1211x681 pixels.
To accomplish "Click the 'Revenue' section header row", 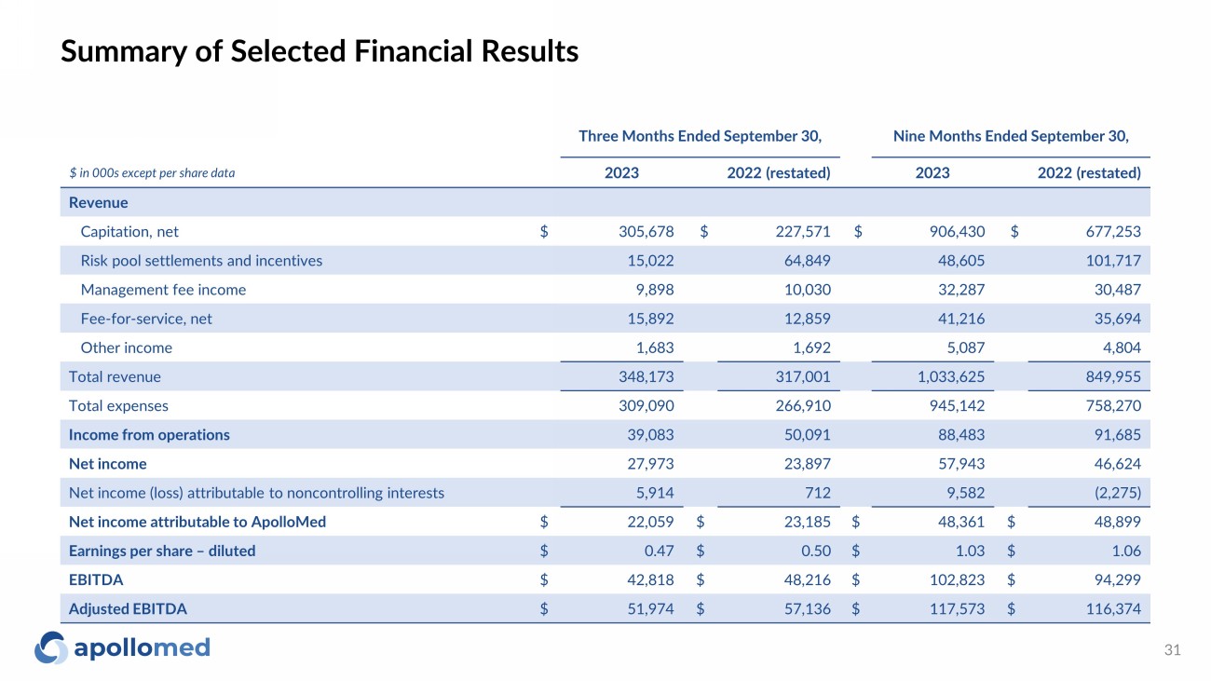I will (99, 202).
